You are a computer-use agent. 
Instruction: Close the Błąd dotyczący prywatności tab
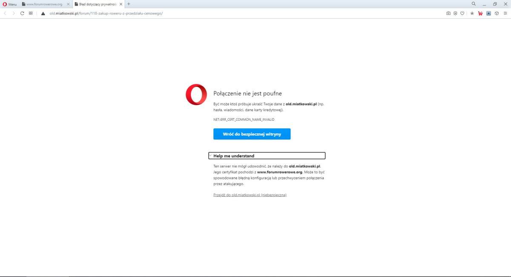(x=121, y=4)
